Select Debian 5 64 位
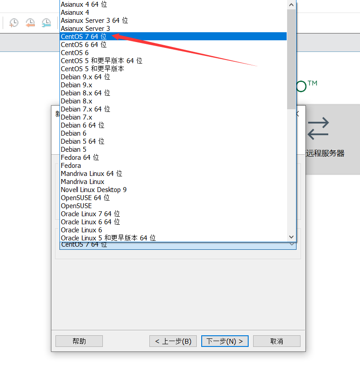 point(173,141)
